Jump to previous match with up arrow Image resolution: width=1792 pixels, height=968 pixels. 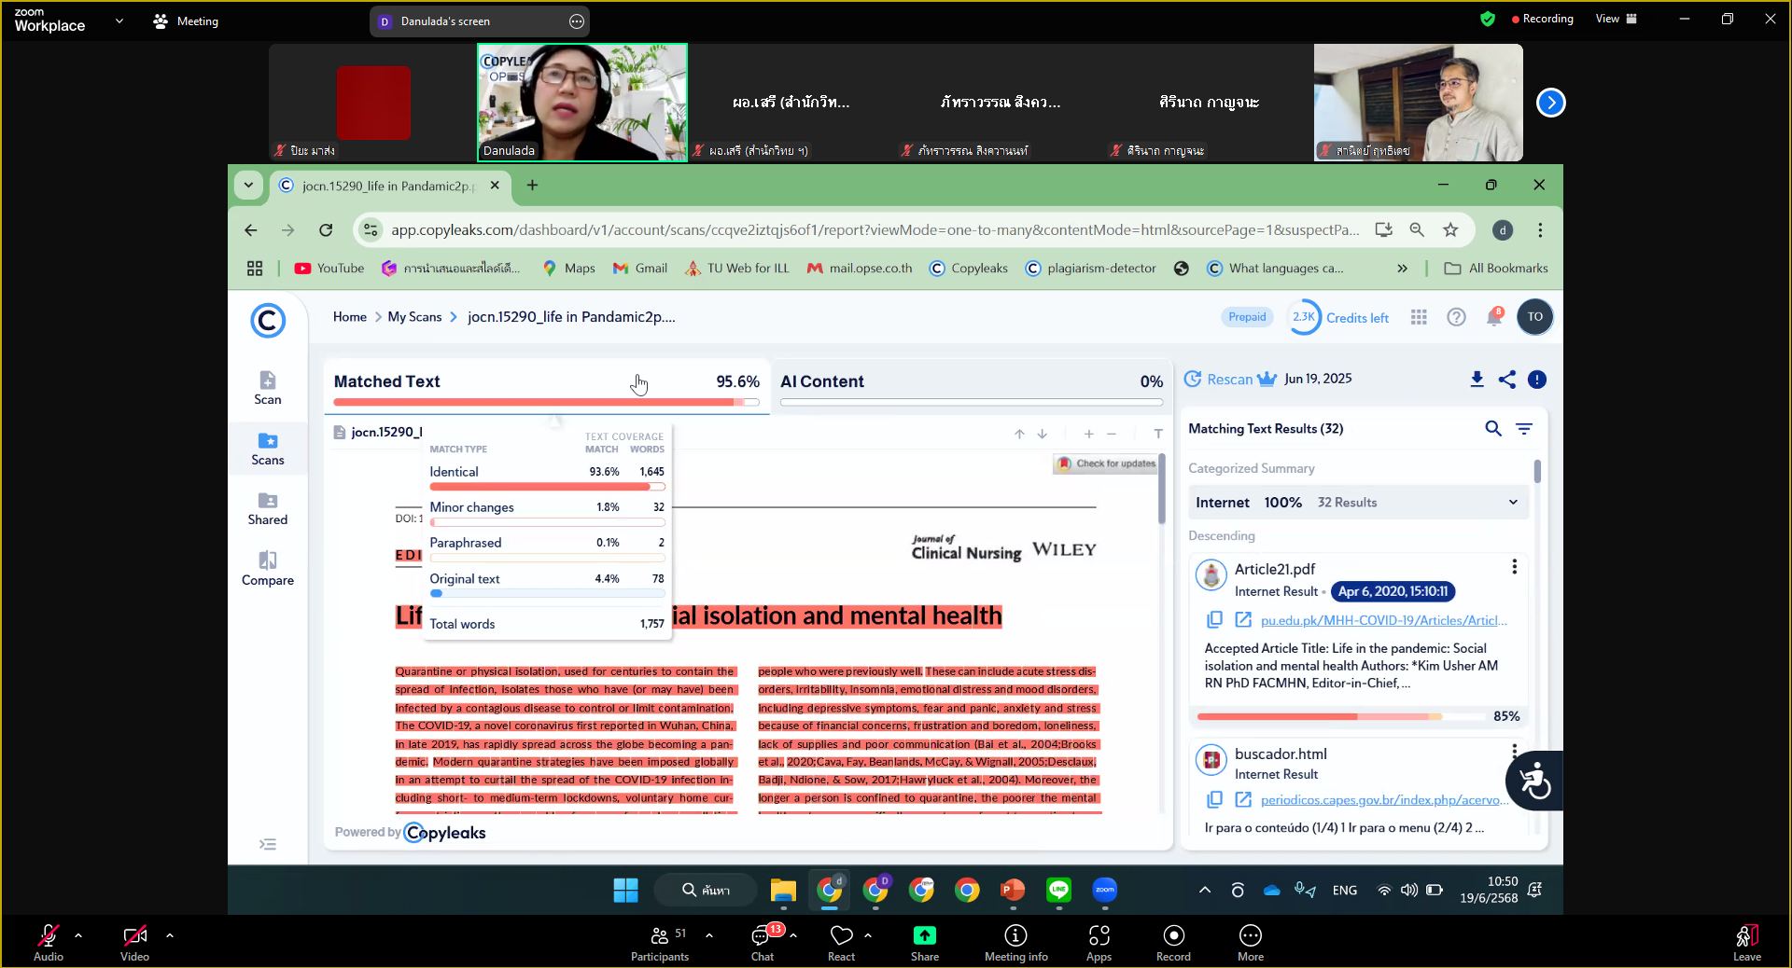1019,434
